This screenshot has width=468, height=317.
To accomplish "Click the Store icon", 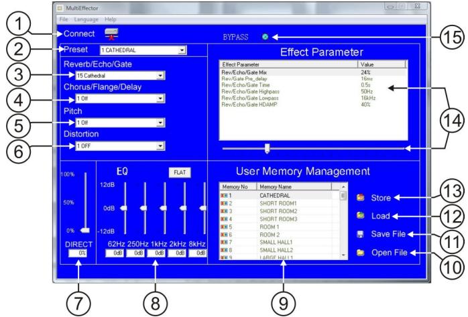I will click(x=361, y=198).
